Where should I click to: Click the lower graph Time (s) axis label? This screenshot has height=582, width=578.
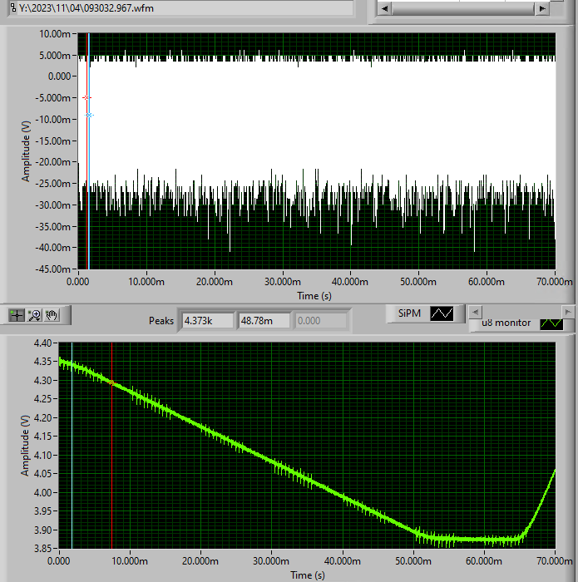tap(308, 575)
